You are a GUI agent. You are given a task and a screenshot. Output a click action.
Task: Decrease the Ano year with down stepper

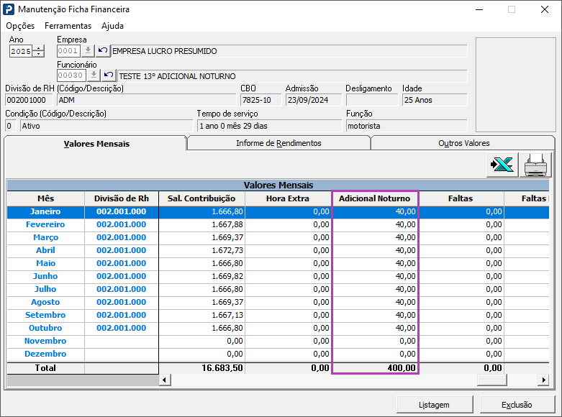click(38, 54)
